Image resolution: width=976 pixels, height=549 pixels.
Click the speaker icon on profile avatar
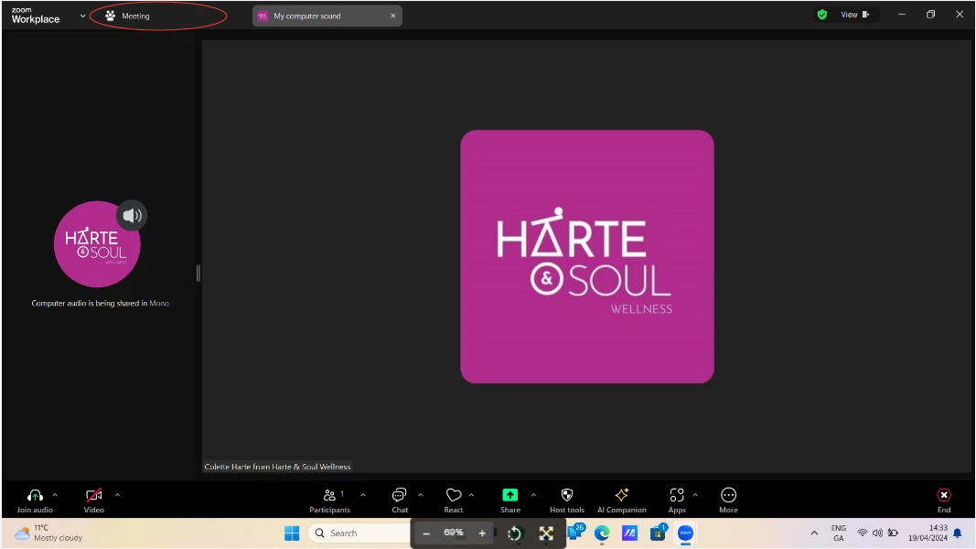(x=132, y=215)
